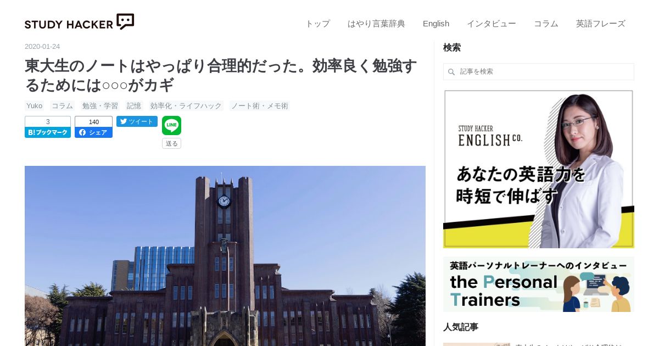
Task: Open the トップ menu item
Action: (x=317, y=24)
